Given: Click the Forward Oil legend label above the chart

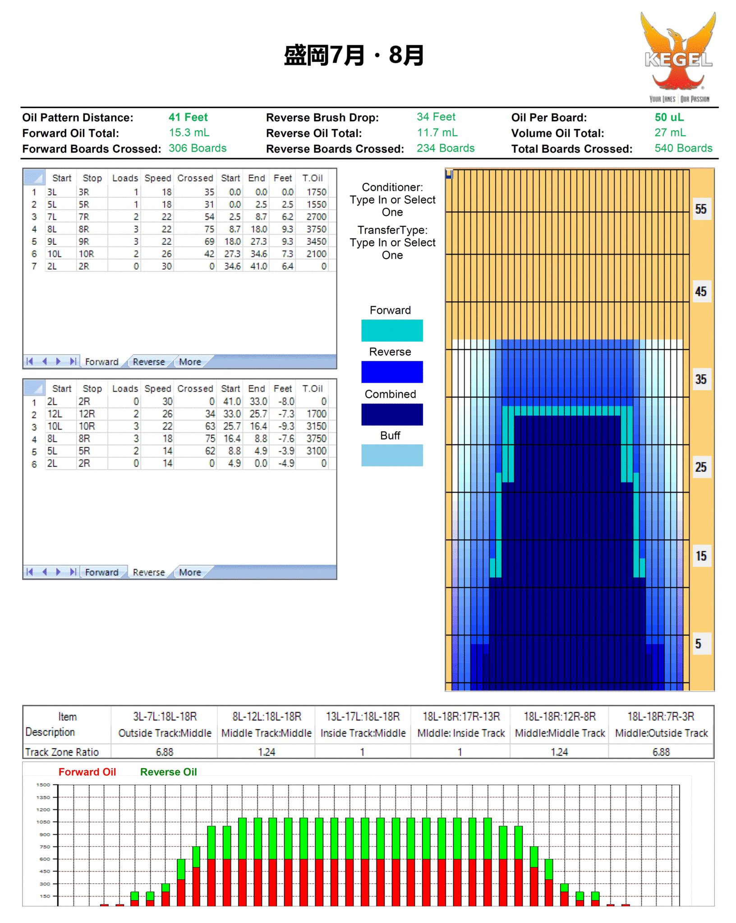Looking at the screenshot, I should coord(87,772).
